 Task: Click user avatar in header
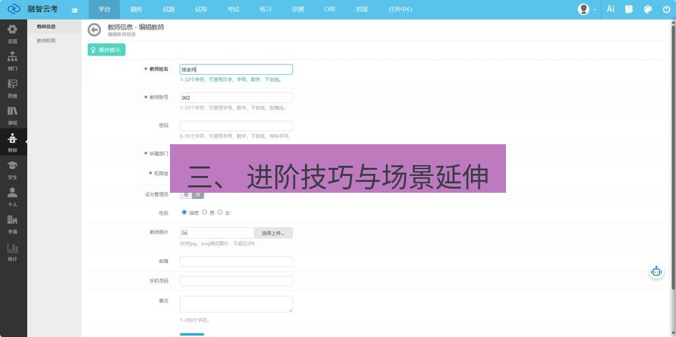coord(584,9)
